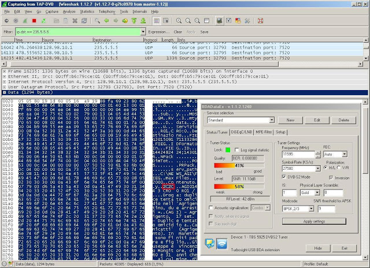370x268 pixels.
Task: Open the Capture menu
Action: pos(51,12)
